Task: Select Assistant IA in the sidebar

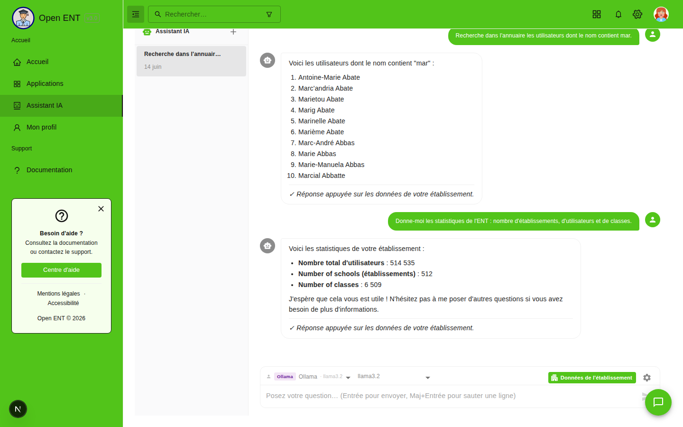Action: [x=61, y=105]
